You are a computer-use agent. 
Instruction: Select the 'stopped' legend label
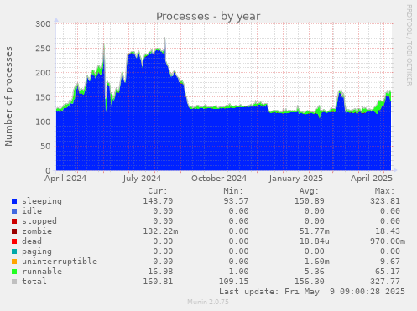[39, 221]
